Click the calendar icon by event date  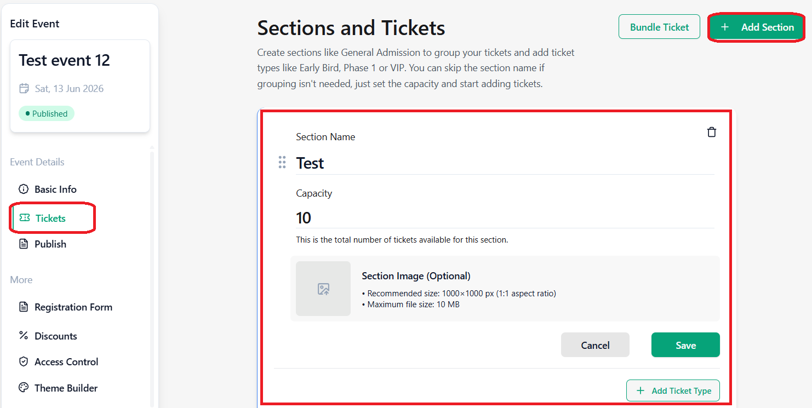coord(24,88)
